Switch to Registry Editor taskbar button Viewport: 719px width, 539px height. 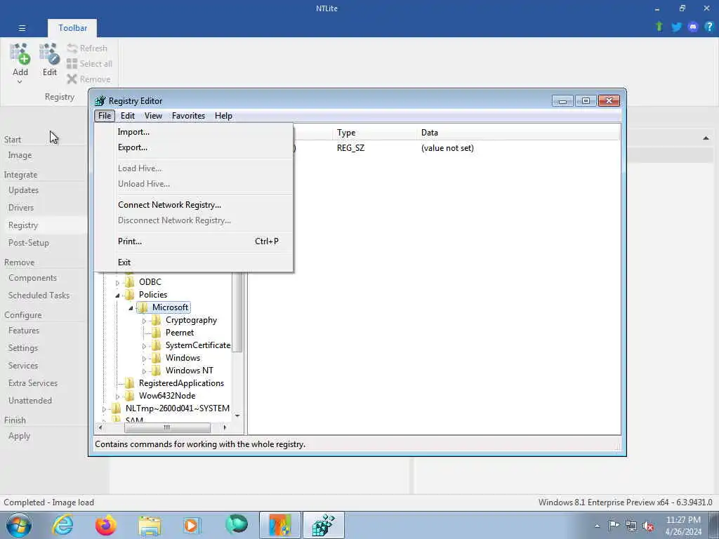pos(323,525)
